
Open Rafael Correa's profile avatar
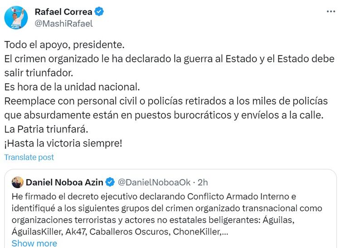(16, 17)
